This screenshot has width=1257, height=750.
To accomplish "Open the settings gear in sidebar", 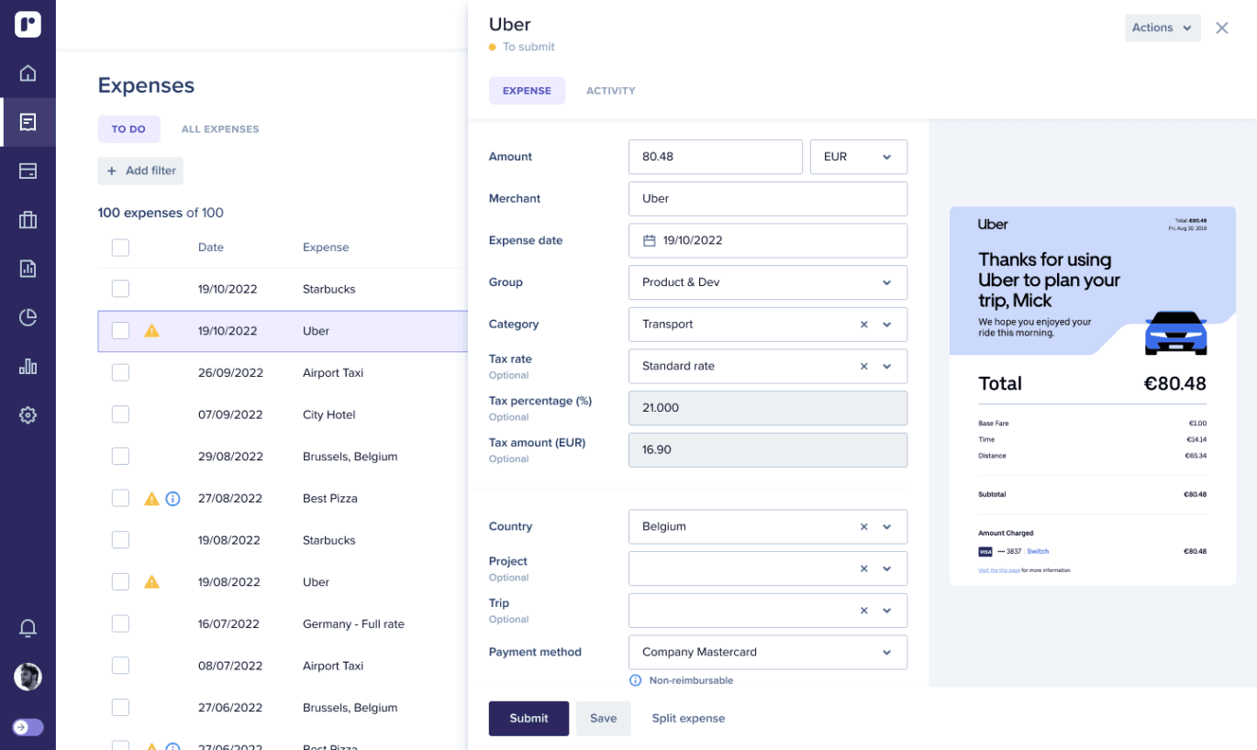I will pos(28,415).
